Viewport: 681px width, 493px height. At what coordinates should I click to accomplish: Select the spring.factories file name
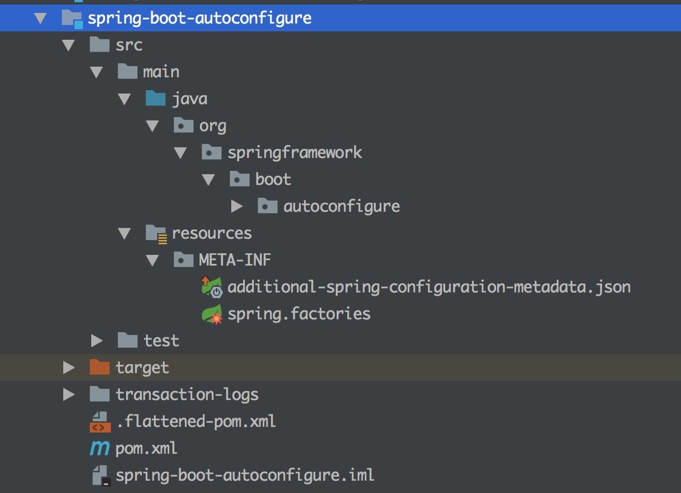[x=299, y=314]
